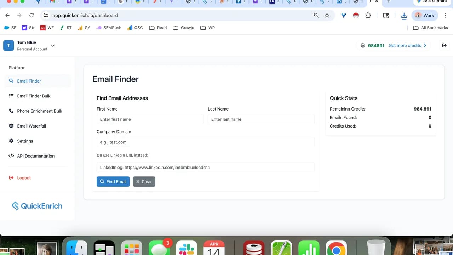
Task: Clear the email finder form
Action: pos(144,182)
